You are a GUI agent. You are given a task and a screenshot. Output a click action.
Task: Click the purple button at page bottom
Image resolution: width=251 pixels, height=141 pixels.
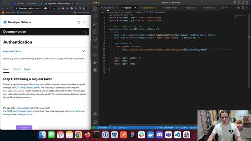24,127
